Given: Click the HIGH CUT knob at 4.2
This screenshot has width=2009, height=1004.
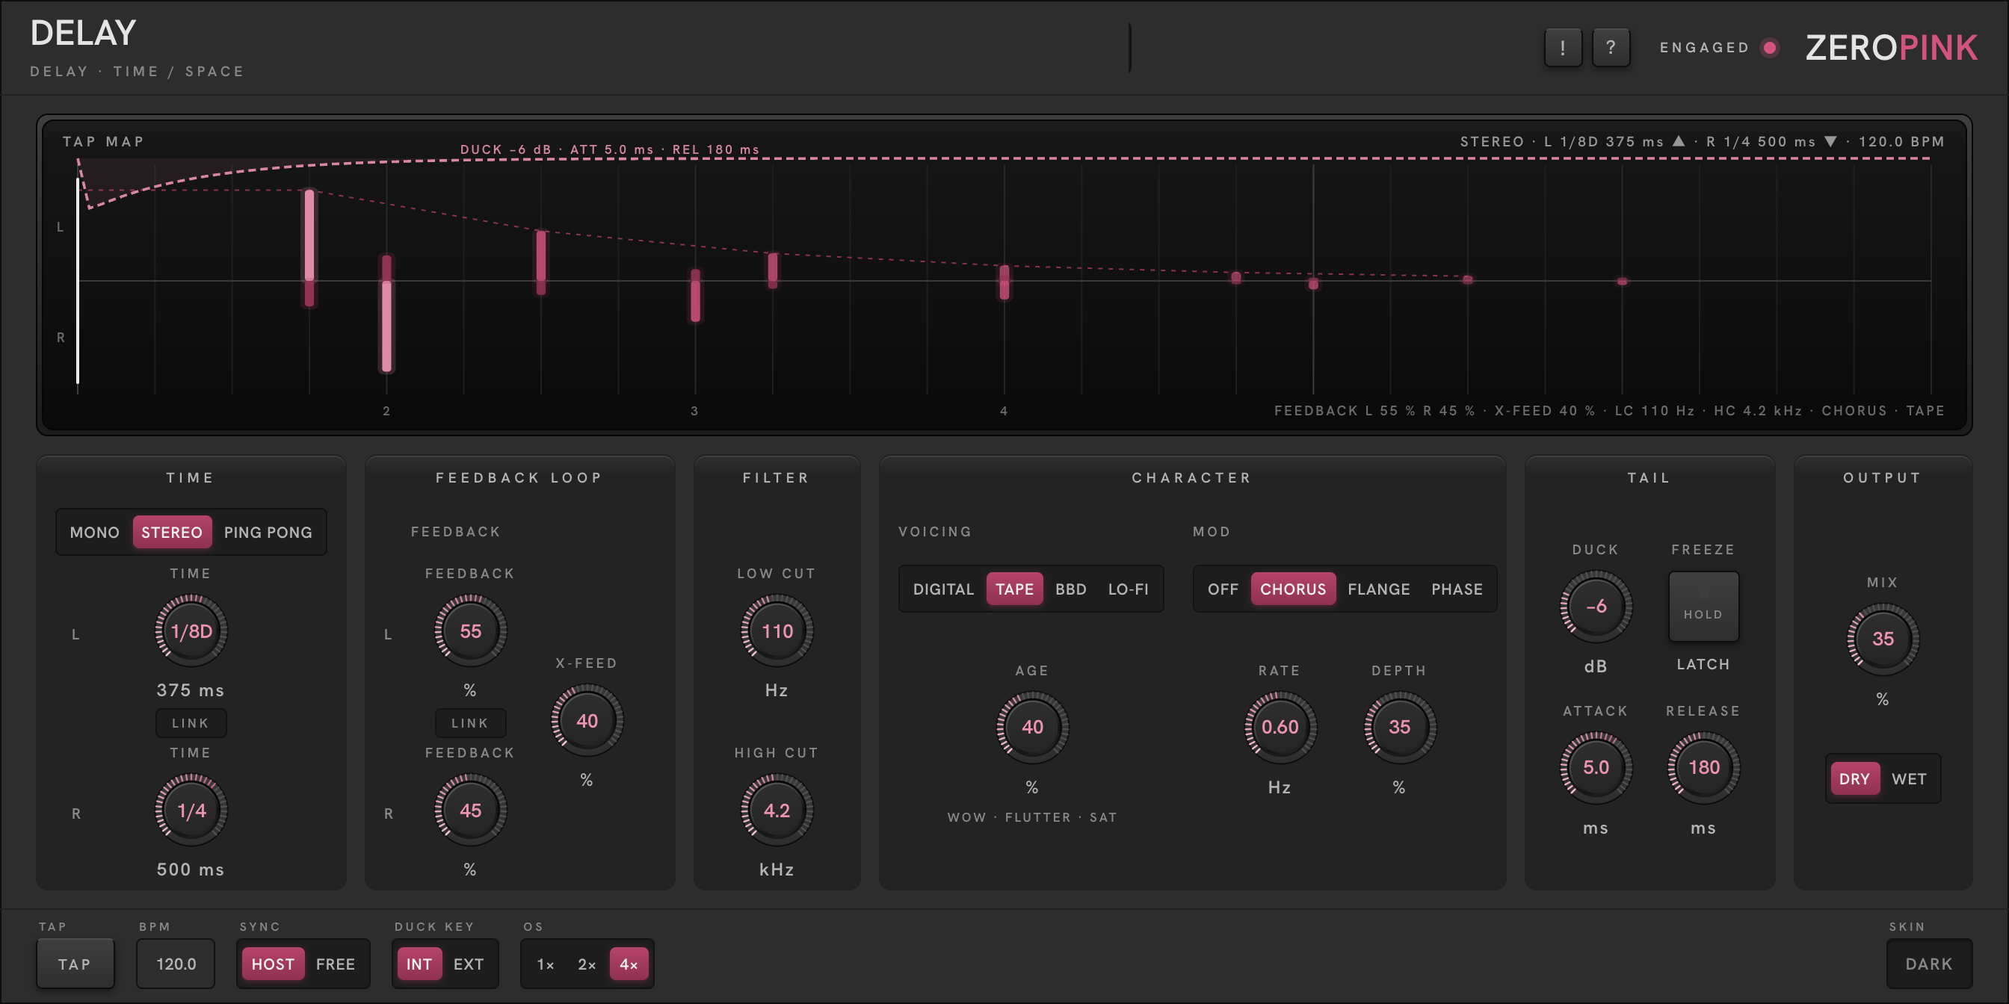Looking at the screenshot, I should click(777, 810).
